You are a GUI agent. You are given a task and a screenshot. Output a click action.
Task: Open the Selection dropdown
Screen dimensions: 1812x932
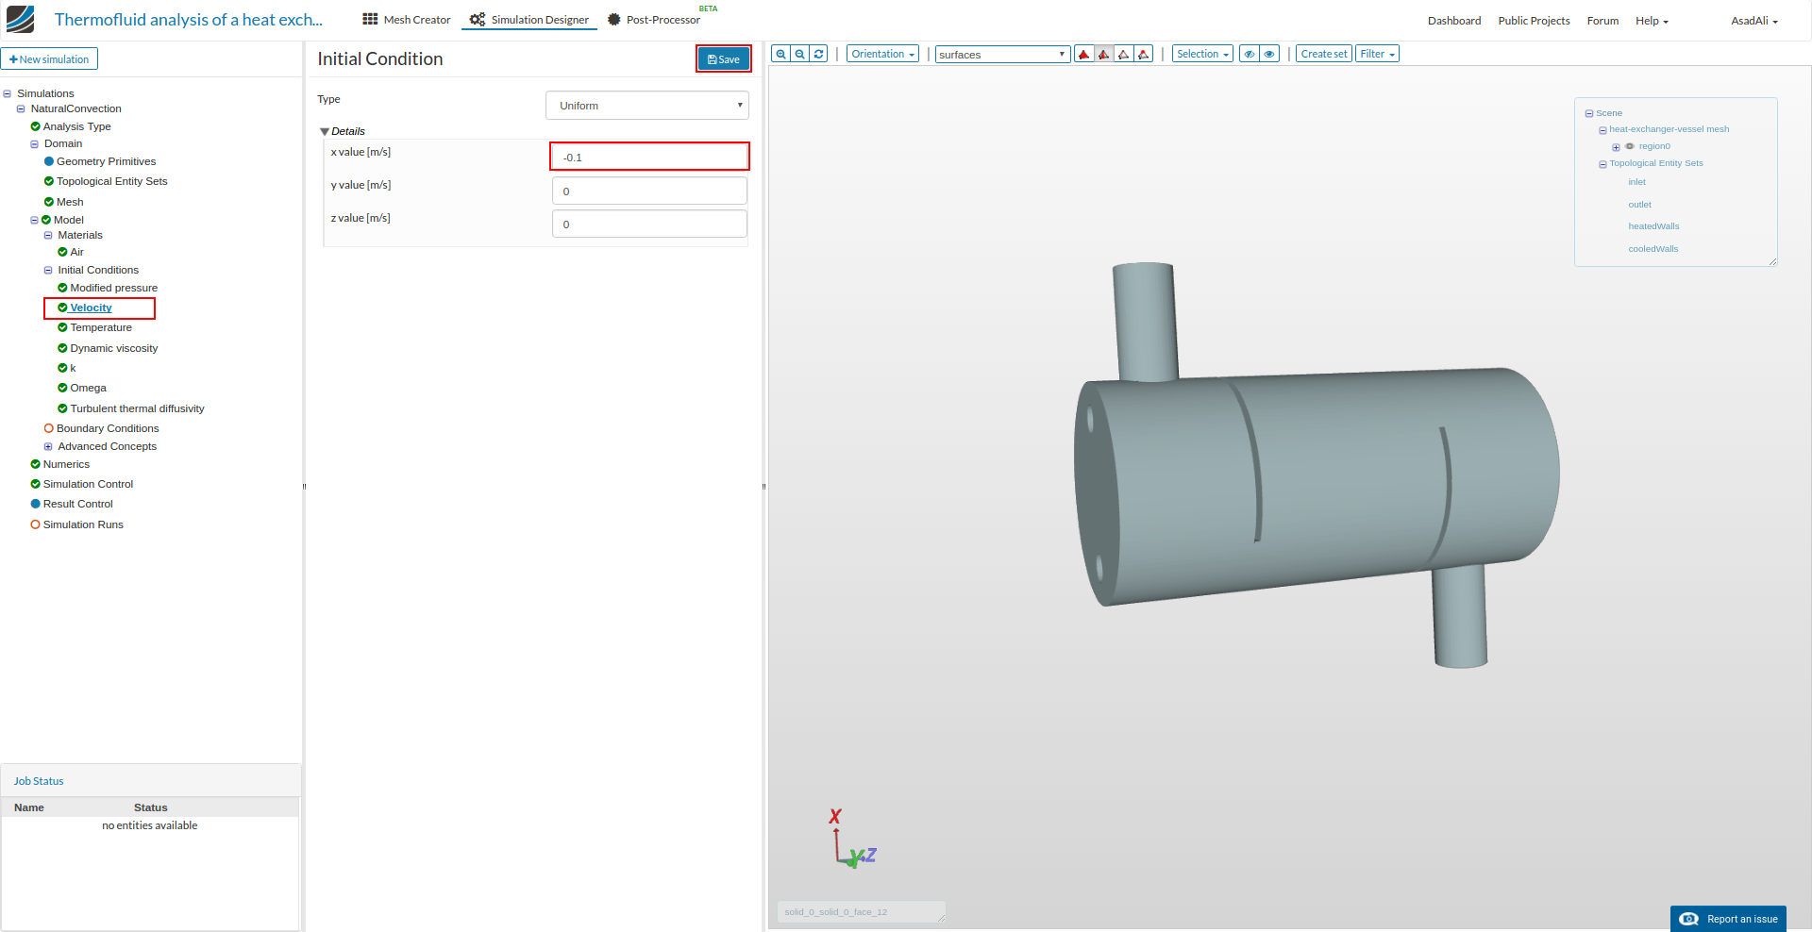pyautogui.click(x=1202, y=54)
